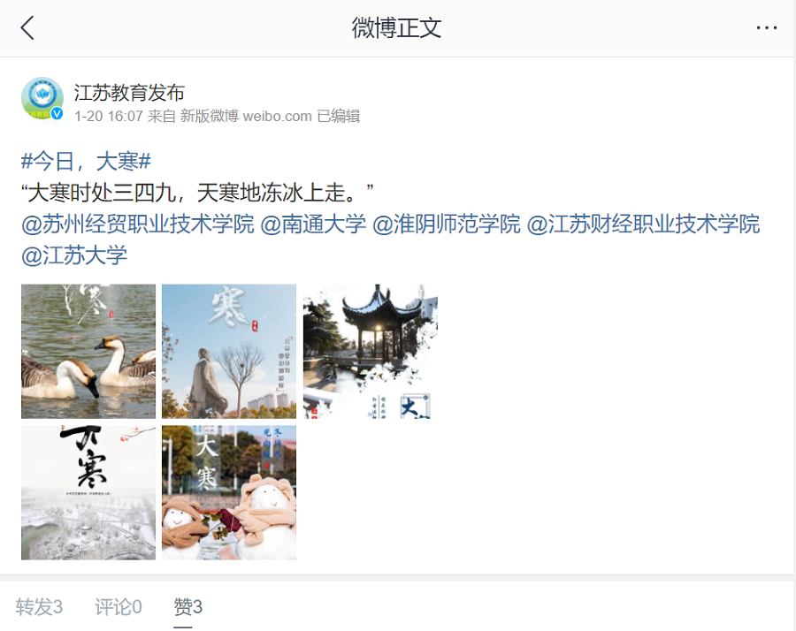Image resolution: width=796 pixels, height=631 pixels.
Task: Open the three-dot more options menu
Action: (766, 28)
